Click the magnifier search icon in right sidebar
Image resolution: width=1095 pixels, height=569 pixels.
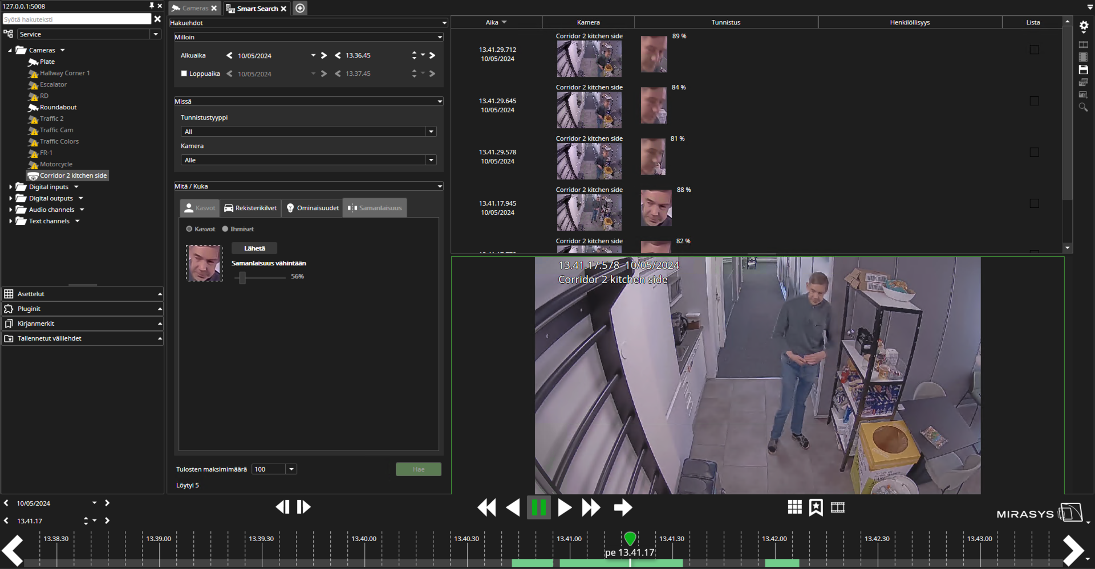1084,107
